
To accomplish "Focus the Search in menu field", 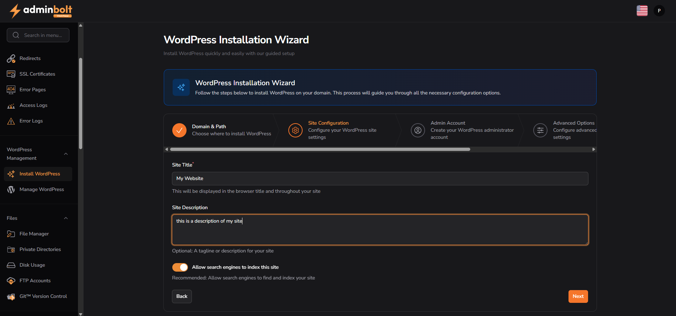I will pyautogui.click(x=38, y=35).
